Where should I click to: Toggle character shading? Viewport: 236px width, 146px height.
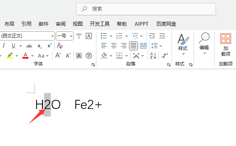(79, 56)
